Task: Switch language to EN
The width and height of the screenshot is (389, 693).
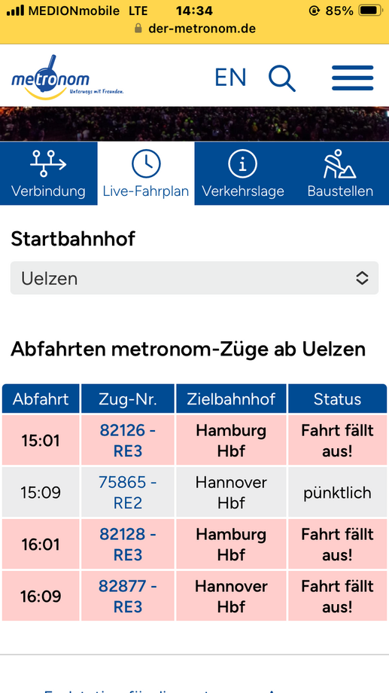Action: [x=230, y=78]
